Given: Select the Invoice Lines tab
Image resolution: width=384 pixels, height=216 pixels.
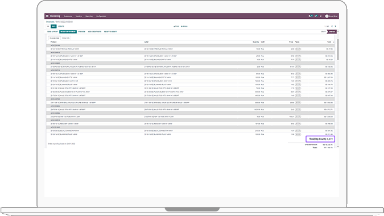Looking at the screenshot, I should pyautogui.click(x=54, y=38).
